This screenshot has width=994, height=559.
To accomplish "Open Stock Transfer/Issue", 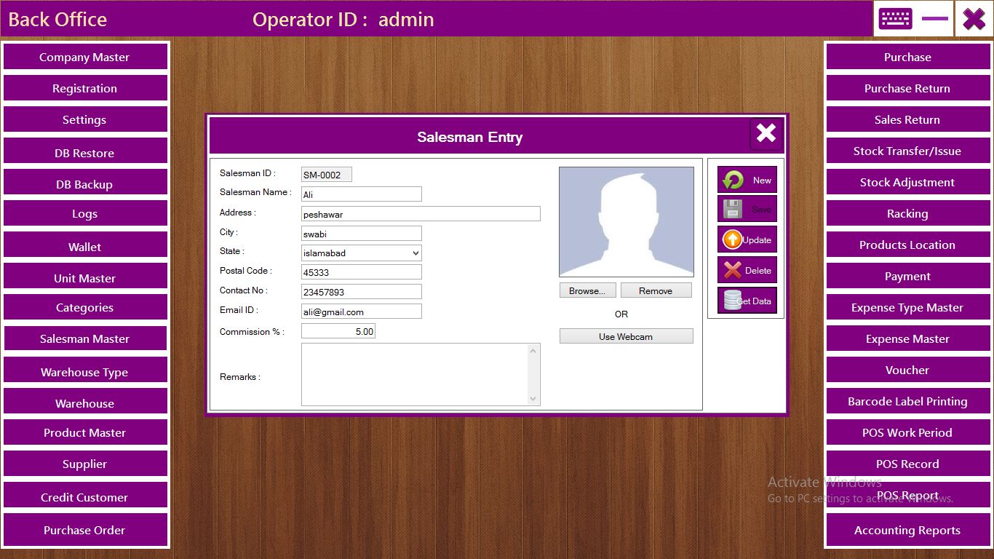I will coord(907,151).
